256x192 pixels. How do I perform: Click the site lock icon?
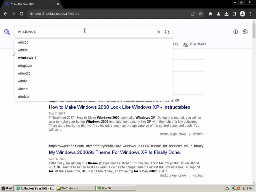31,14
